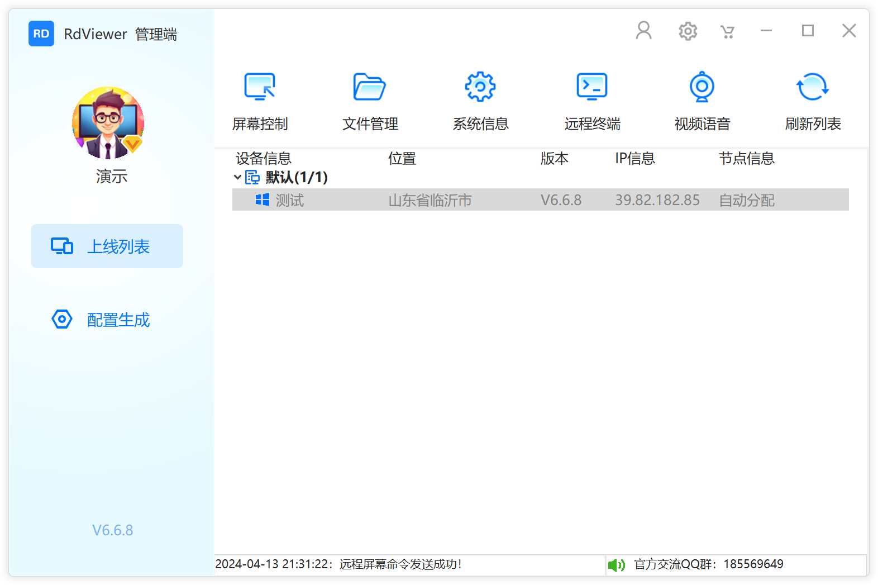Click the V6.6.8 version label in sidebar
Image resolution: width=878 pixels, height=585 pixels.
coord(113,530)
